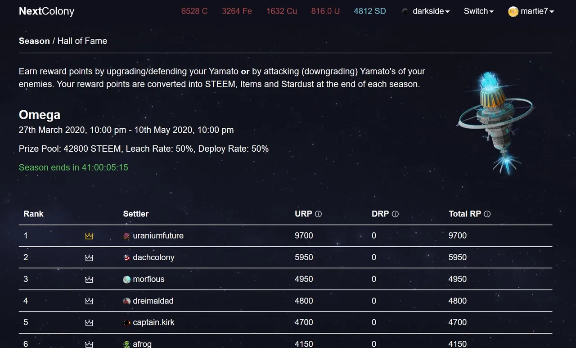
Task: Click the 4812 SD stardust balance
Action: [370, 11]
